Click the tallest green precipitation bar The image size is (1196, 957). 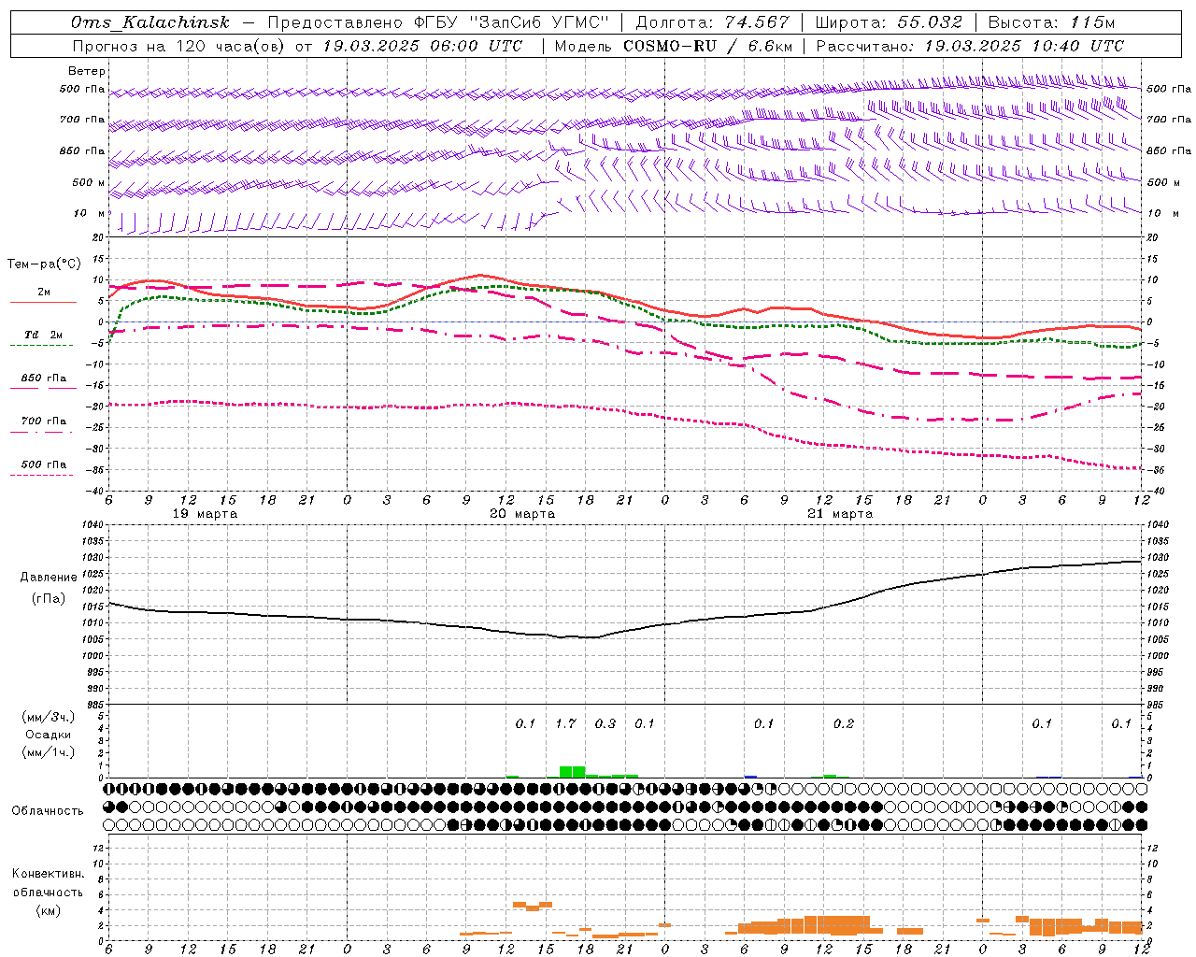pyautogui.click(x=572, y=772)
